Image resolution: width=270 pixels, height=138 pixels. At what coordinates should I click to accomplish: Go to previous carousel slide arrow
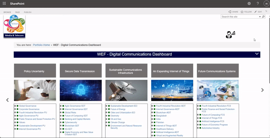click(7, 100)
